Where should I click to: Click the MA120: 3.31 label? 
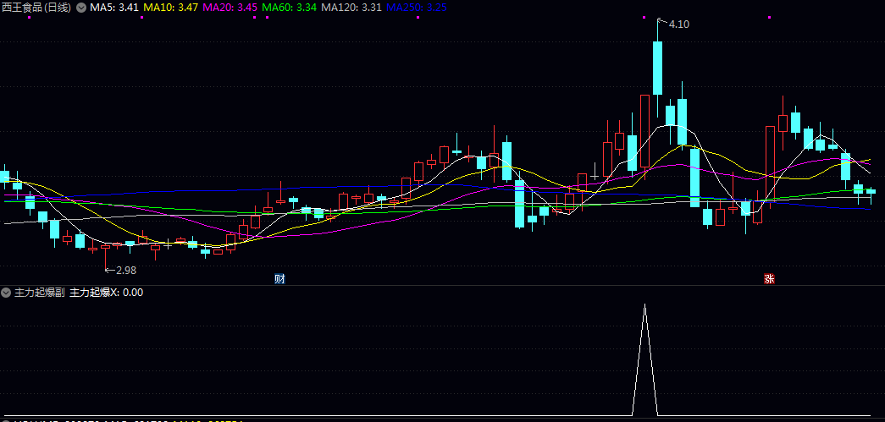[351, 8]
